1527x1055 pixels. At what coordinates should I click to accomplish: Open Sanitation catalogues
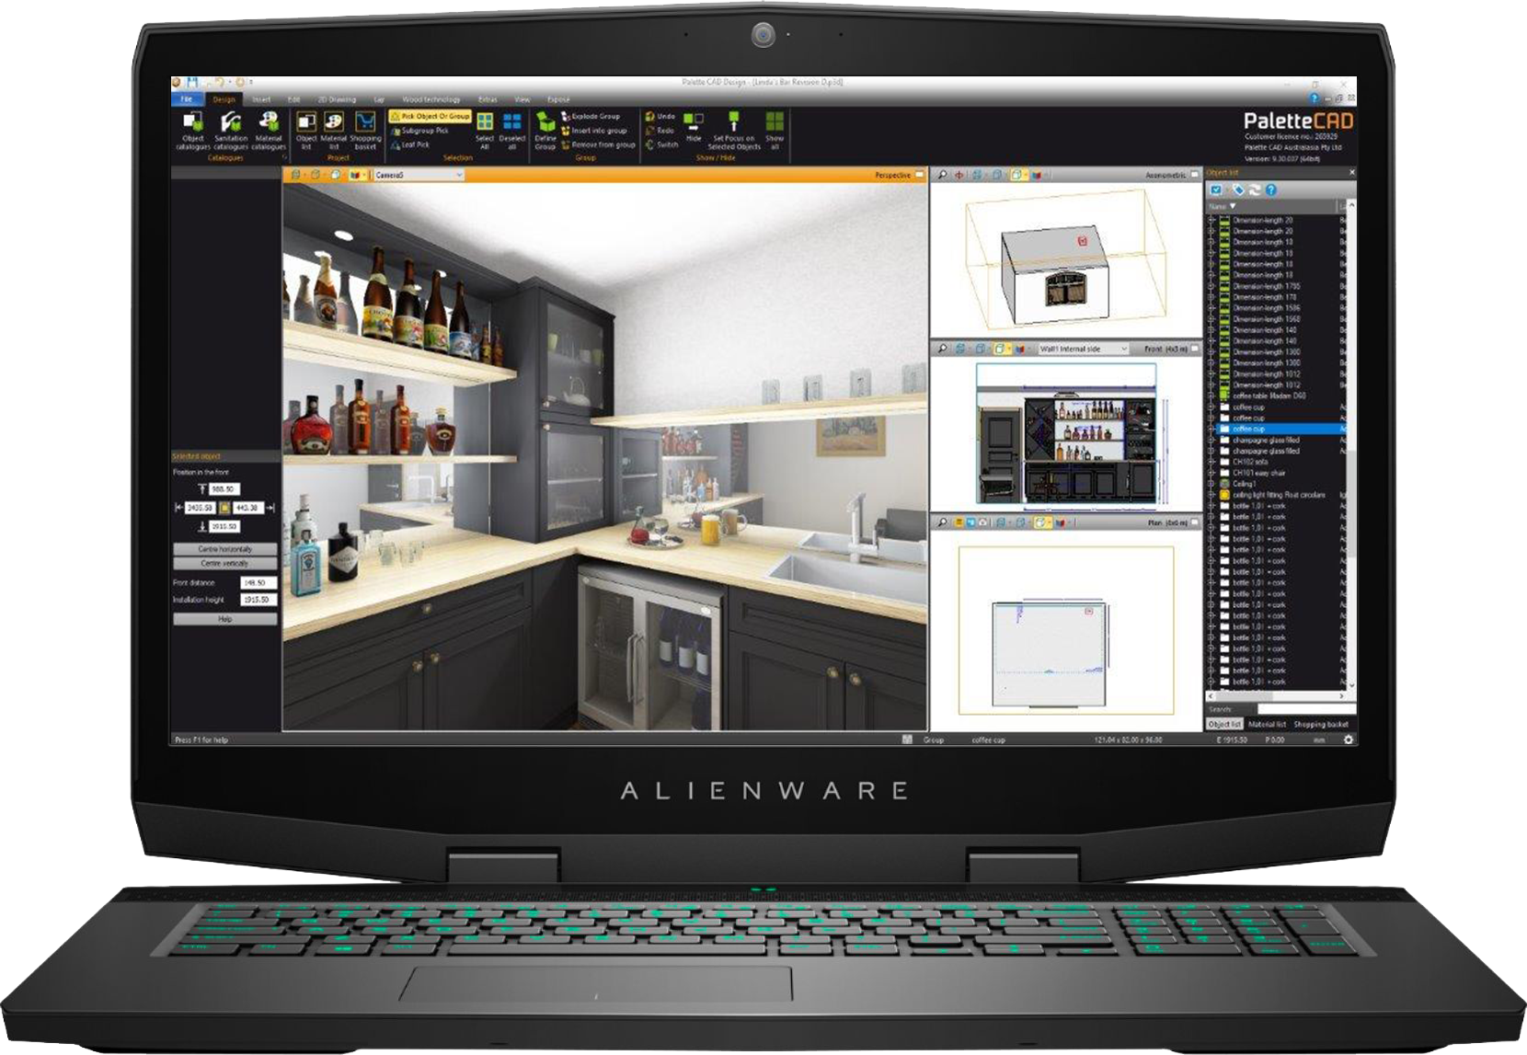tap(231, 131)
